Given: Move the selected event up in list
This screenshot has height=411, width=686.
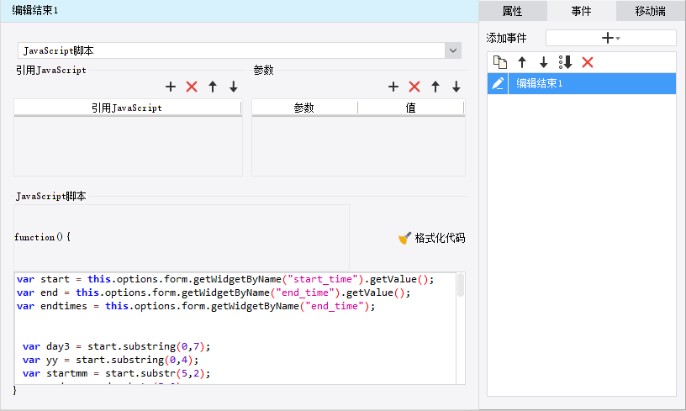Looking at the screenshot, I should (x=522, y=62).
